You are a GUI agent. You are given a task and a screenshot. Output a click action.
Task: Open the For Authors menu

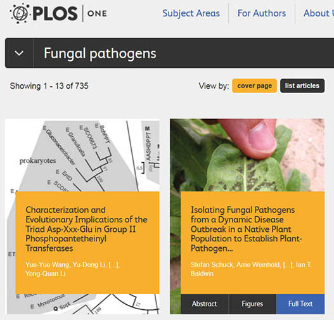262,13
